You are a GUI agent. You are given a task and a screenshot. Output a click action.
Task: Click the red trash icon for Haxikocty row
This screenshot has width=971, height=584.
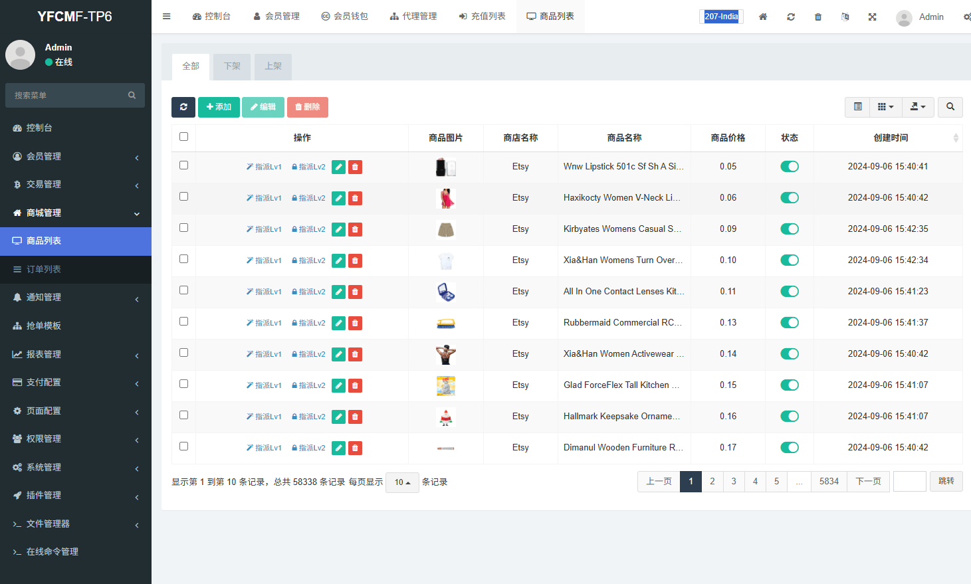point(356,198)
